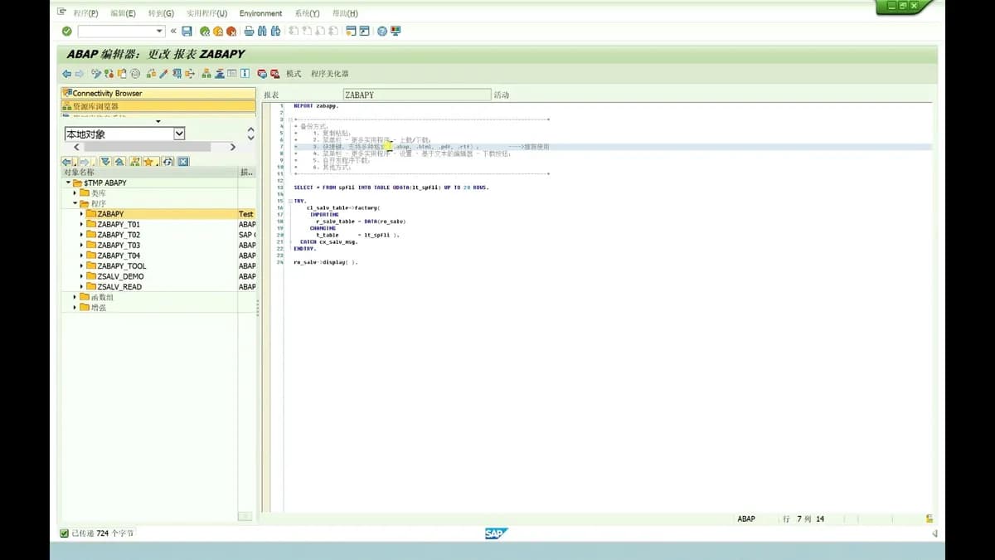Image resolution: width=995 pixels, height=560 pixels.
Task: Click Collapse All Nodes icon in navigator
Action: tap(119, 162)
